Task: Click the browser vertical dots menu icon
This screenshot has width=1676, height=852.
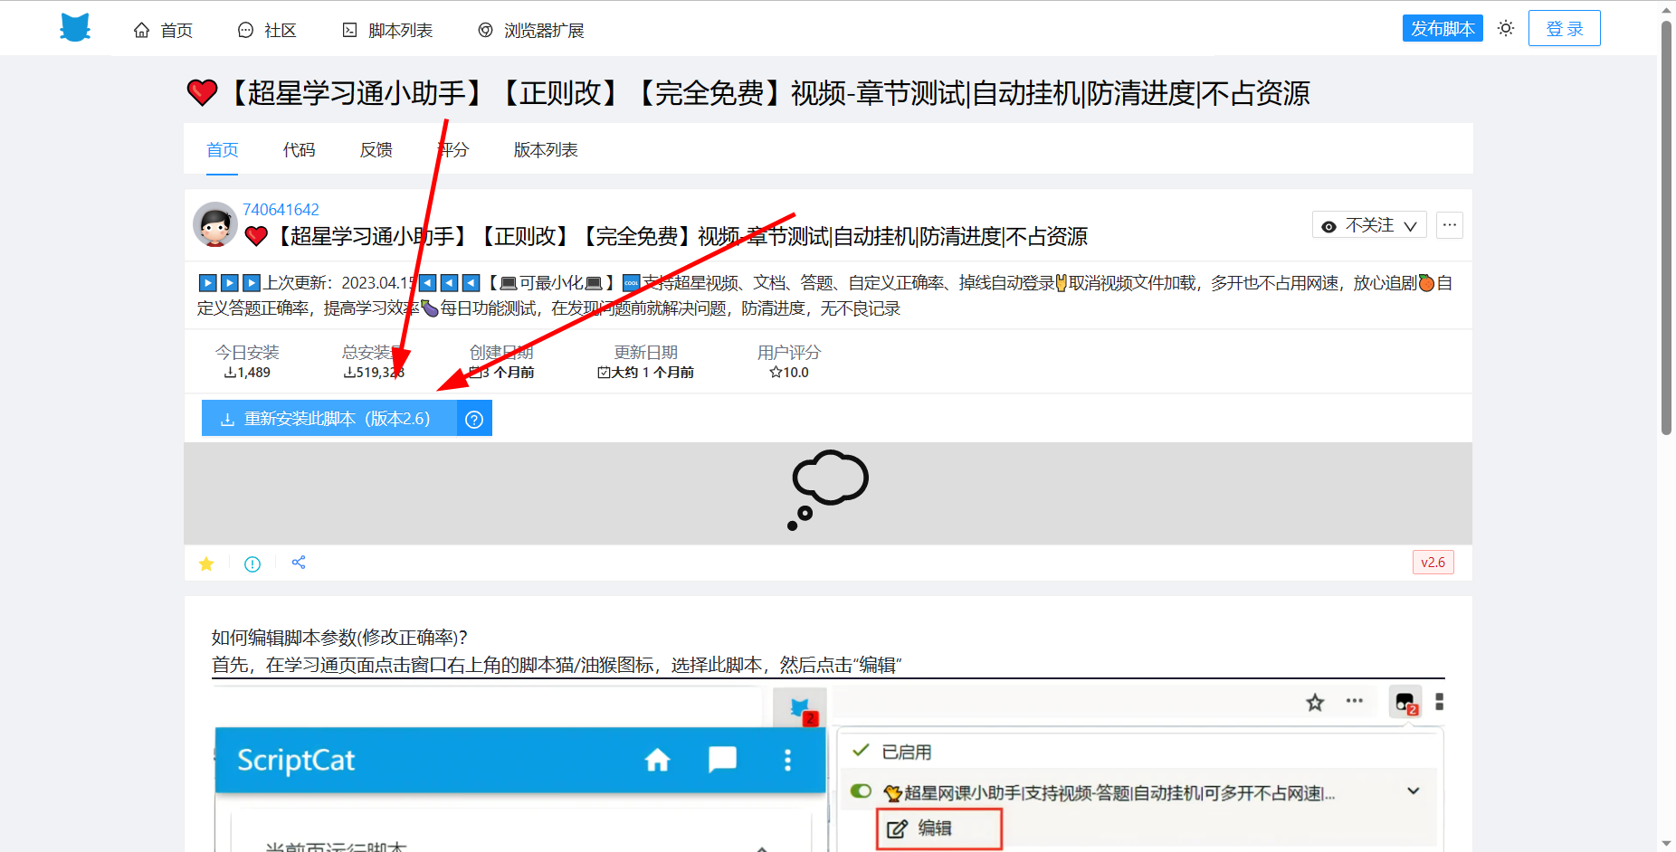Action: pyautogui.click(x=1439, y=702)
